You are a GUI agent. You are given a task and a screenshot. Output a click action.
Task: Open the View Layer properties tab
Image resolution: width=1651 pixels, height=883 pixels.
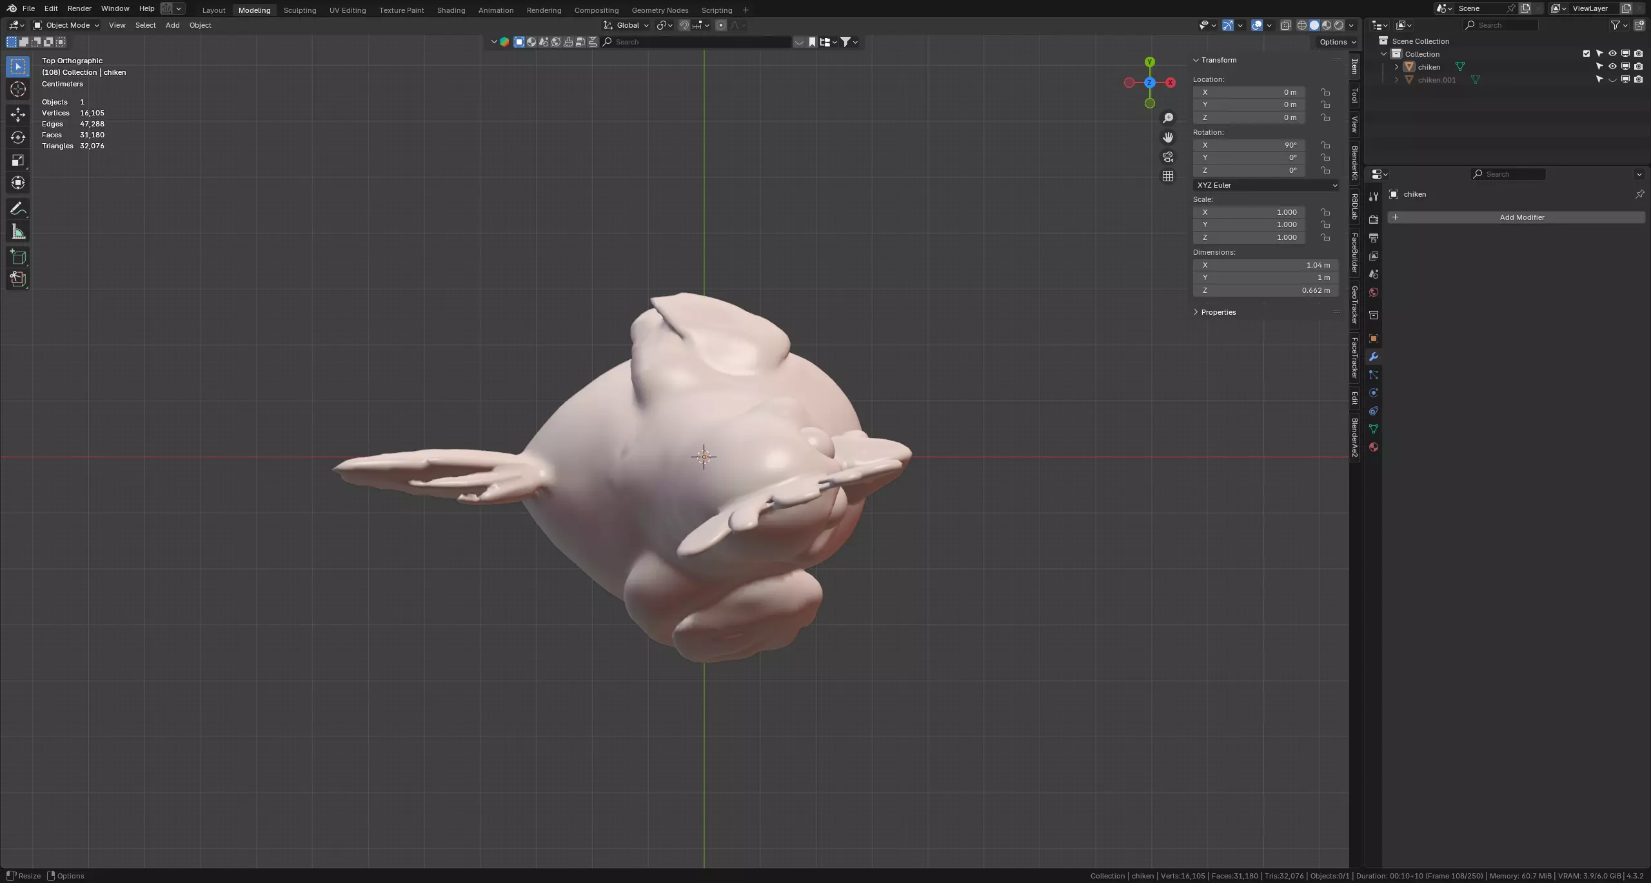(x=1374, y=256)
